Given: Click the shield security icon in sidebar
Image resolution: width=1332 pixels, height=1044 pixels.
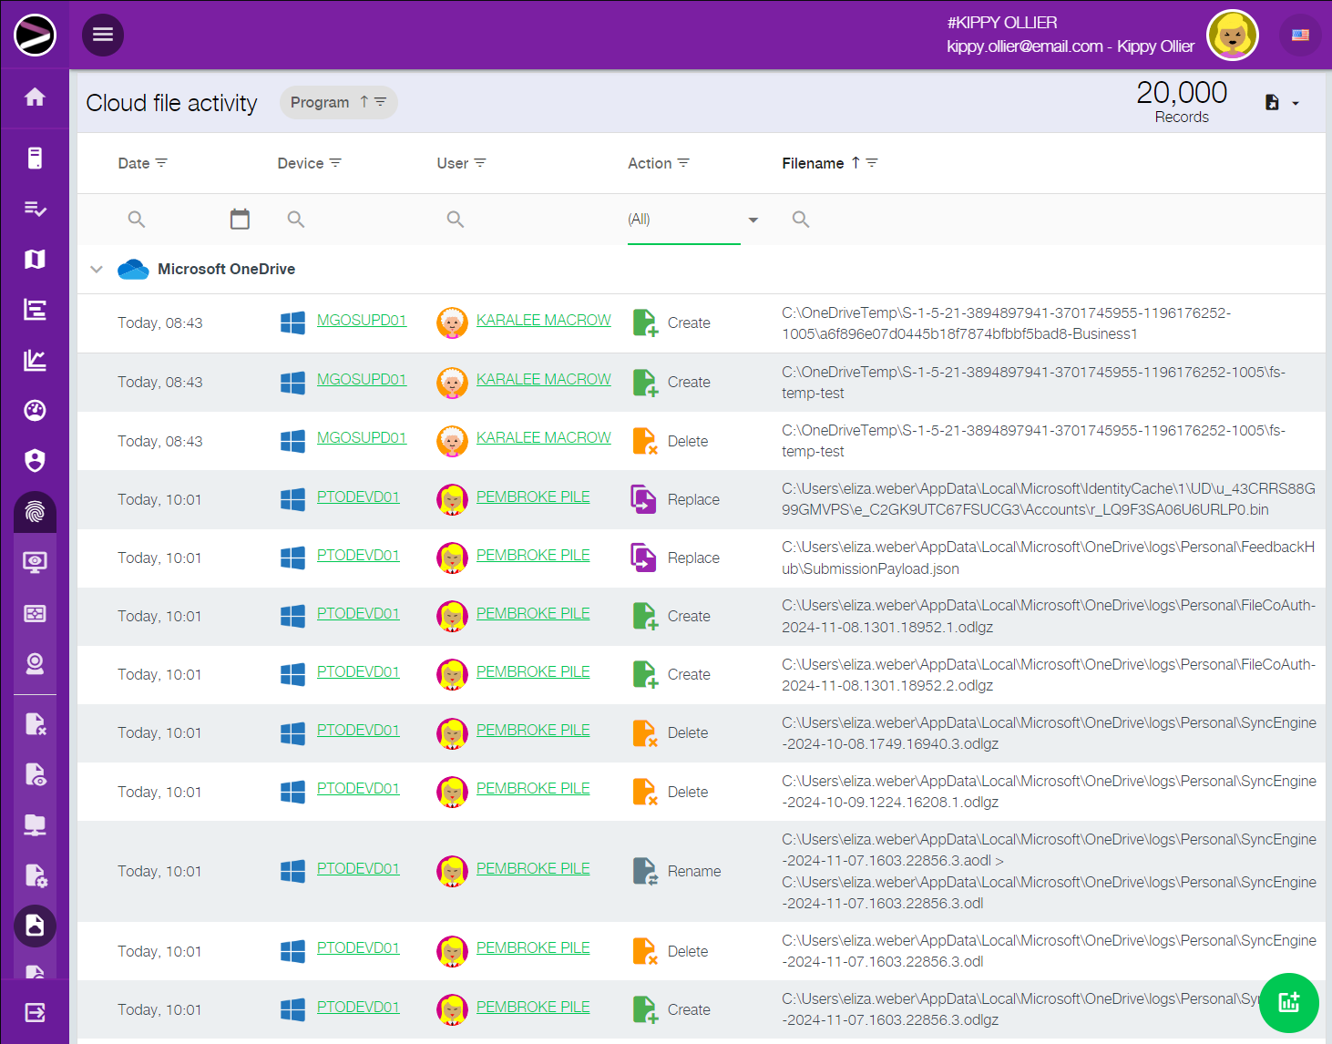Looking at the screenshot, I should [35, 461].
